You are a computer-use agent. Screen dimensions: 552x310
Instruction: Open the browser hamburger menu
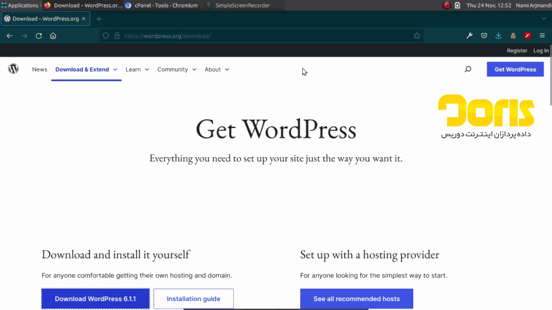[542, 36]
